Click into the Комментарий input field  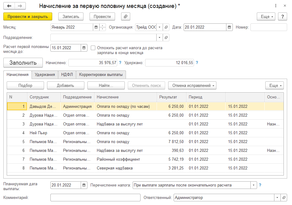pyautogui.click(x=95, y=198)
